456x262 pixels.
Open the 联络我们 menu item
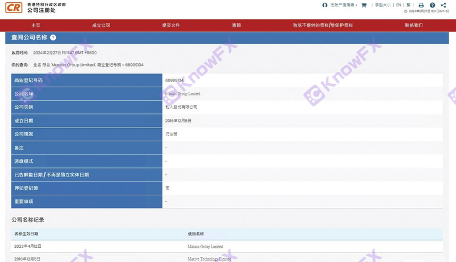pos(414,25)
